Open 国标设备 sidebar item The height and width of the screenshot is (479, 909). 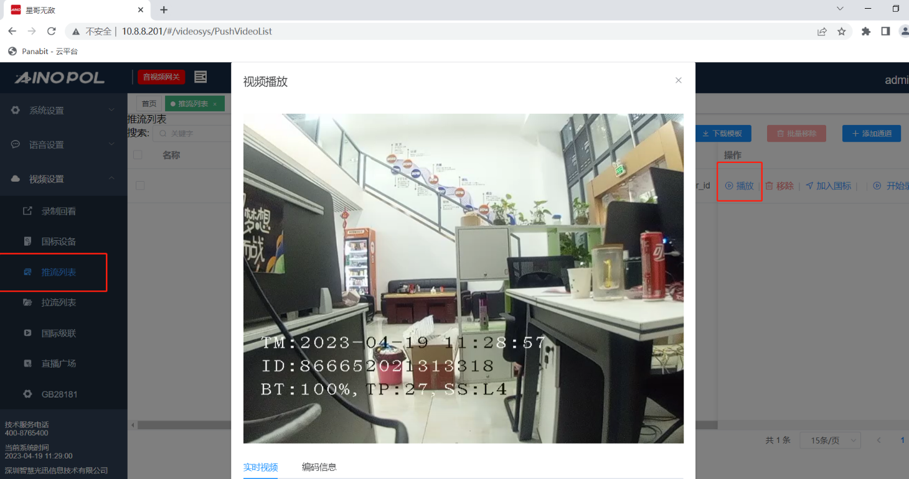pos(59,241)
